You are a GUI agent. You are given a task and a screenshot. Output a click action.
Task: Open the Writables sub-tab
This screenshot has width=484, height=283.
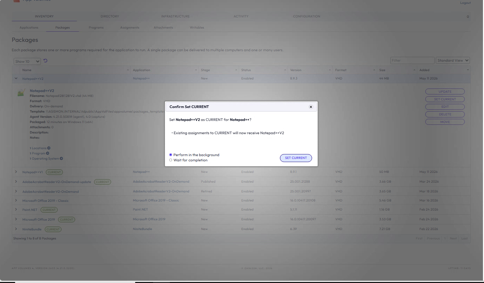pyautogui.click(x=197, y=28)
